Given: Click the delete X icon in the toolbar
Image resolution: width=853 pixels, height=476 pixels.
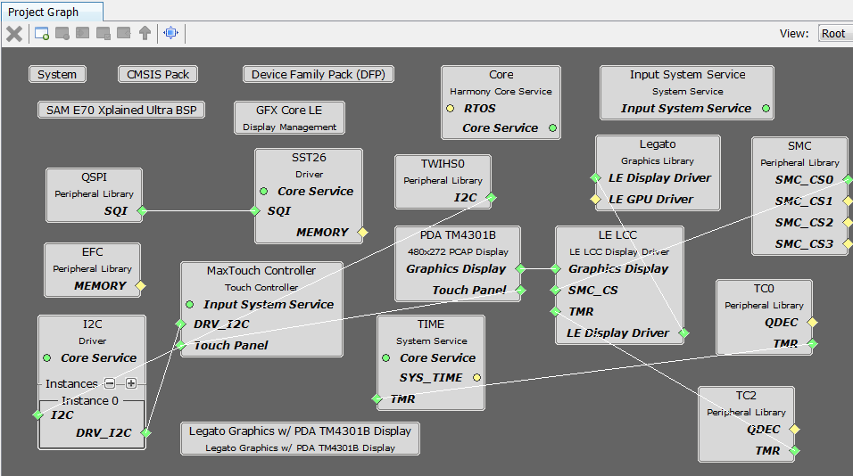Looking at the screenshot, I should tap(14, 34).
